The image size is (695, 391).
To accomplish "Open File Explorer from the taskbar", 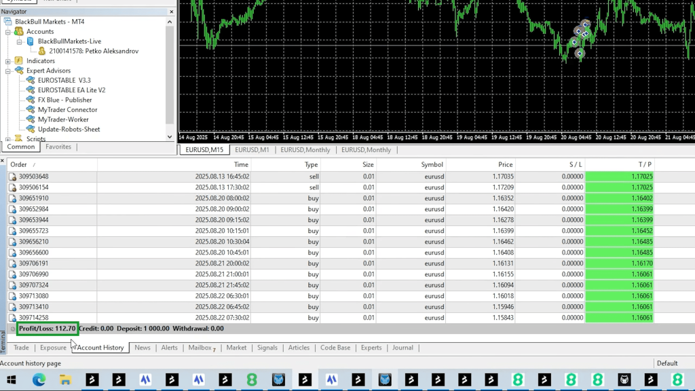I will point(65,380).
